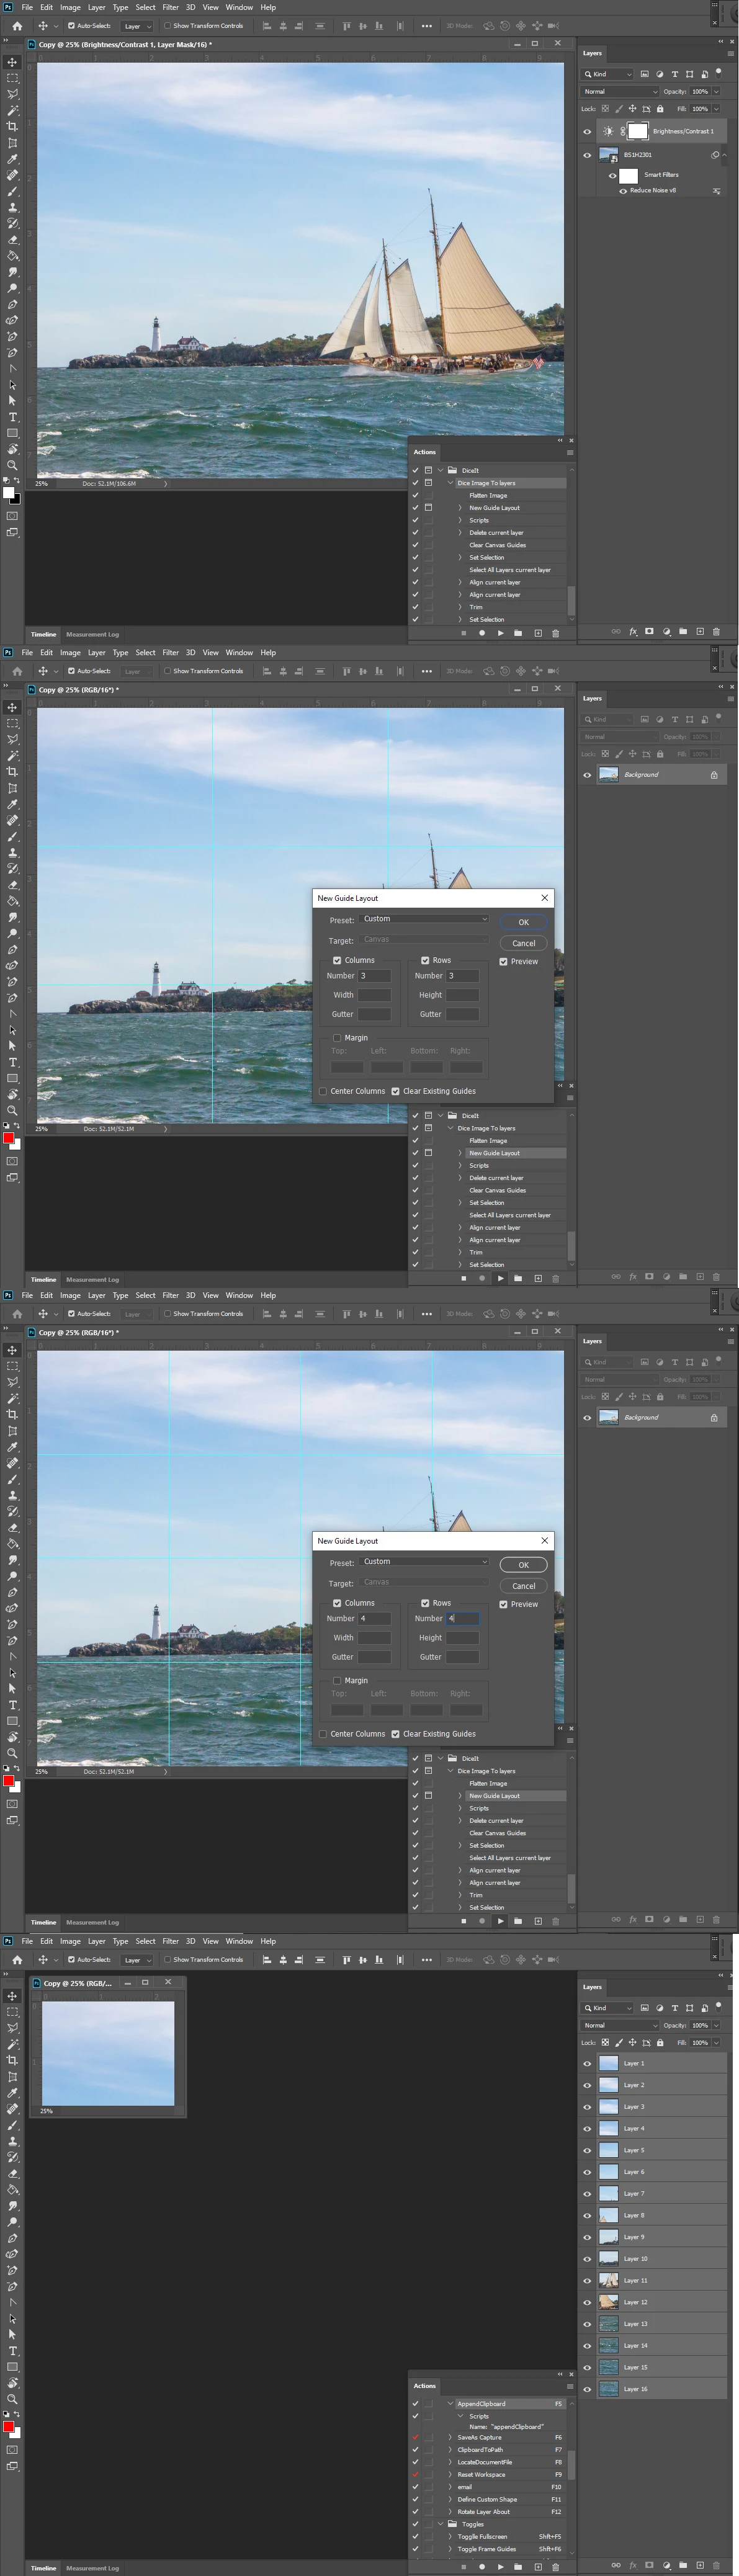Screen dimensions: 739x2576
Task: Open Preset dropdown in the 4-column guide dialog
Action: click(424, 1561)
